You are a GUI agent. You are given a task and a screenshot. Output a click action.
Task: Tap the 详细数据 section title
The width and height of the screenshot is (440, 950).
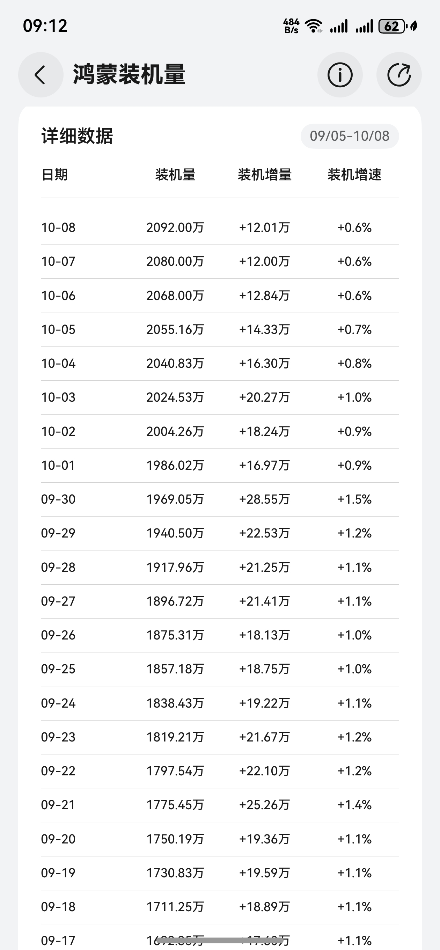pos(77,136)
